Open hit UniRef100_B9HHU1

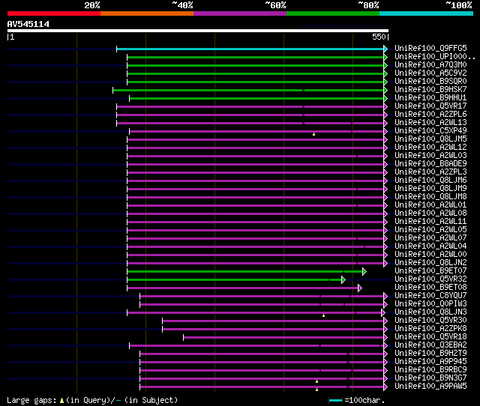[430, 98]
